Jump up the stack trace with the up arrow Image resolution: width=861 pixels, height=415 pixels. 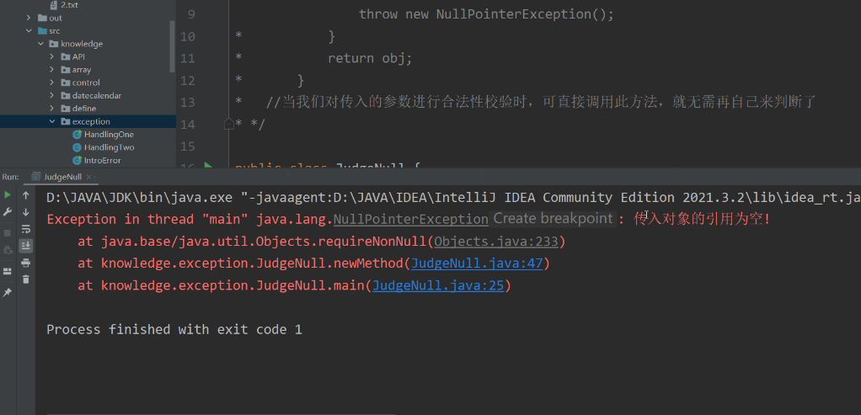point(26,195)
